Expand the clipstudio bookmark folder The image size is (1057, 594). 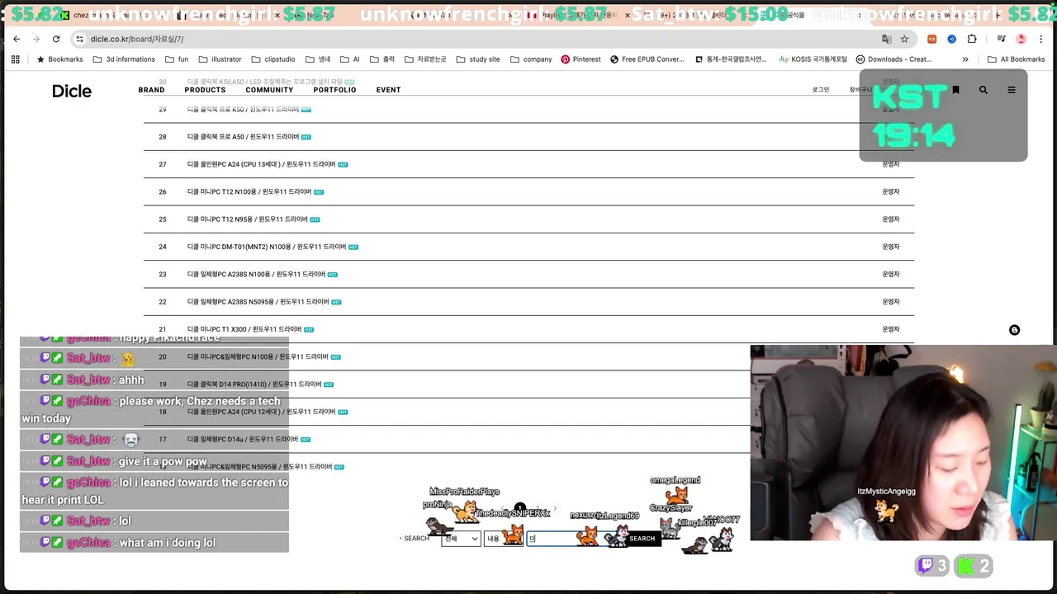coord(273,59)
